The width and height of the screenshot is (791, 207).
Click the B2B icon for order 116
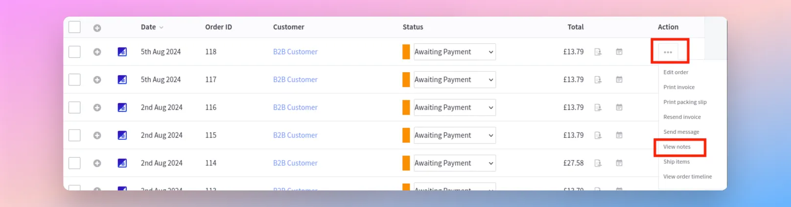point(122,107)
